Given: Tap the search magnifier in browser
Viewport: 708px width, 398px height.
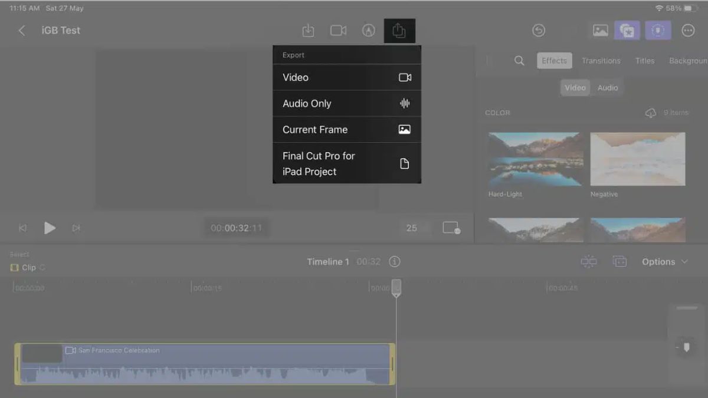Looking at the screenshot, I should [519, 61].
